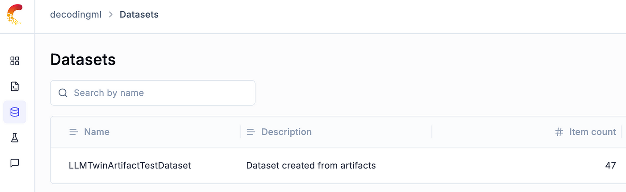This screenshot has height=192, width=626.
Task: Click the Datasets breadcrumb item
Action: click(139, 15)
